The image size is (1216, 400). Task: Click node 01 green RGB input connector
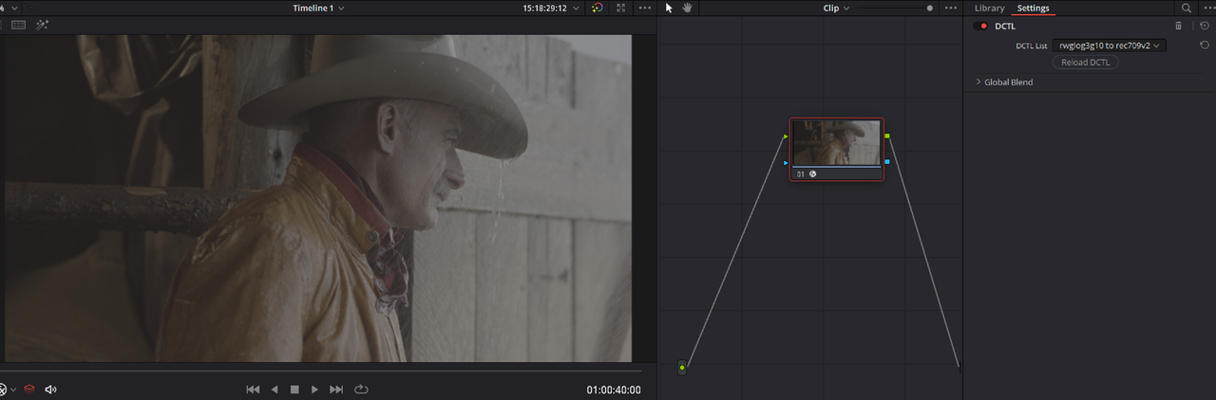[x=787, y=136]
